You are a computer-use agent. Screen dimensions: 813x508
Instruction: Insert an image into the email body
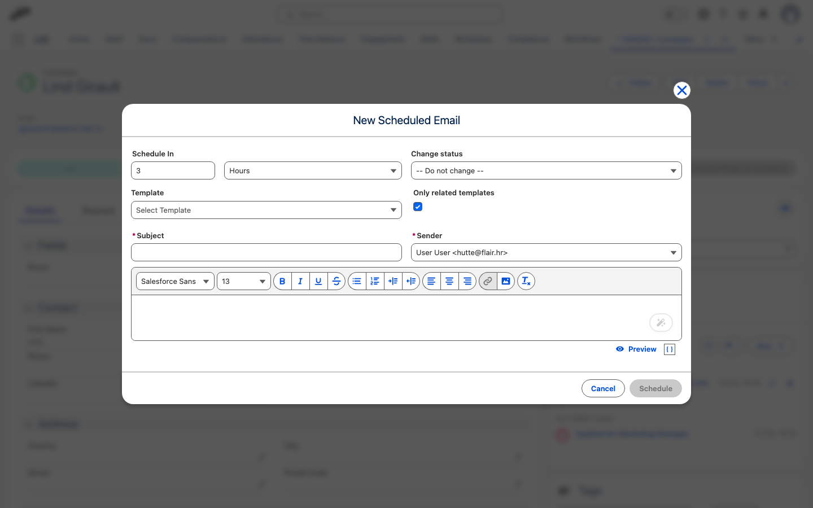[506, 281]
